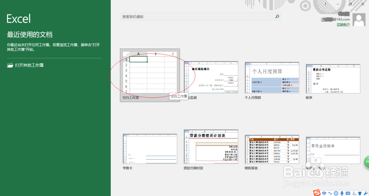Close the Excel start screen window
Image resolution: width=369 pixels, height=196 pixels.
coord(363,4)
